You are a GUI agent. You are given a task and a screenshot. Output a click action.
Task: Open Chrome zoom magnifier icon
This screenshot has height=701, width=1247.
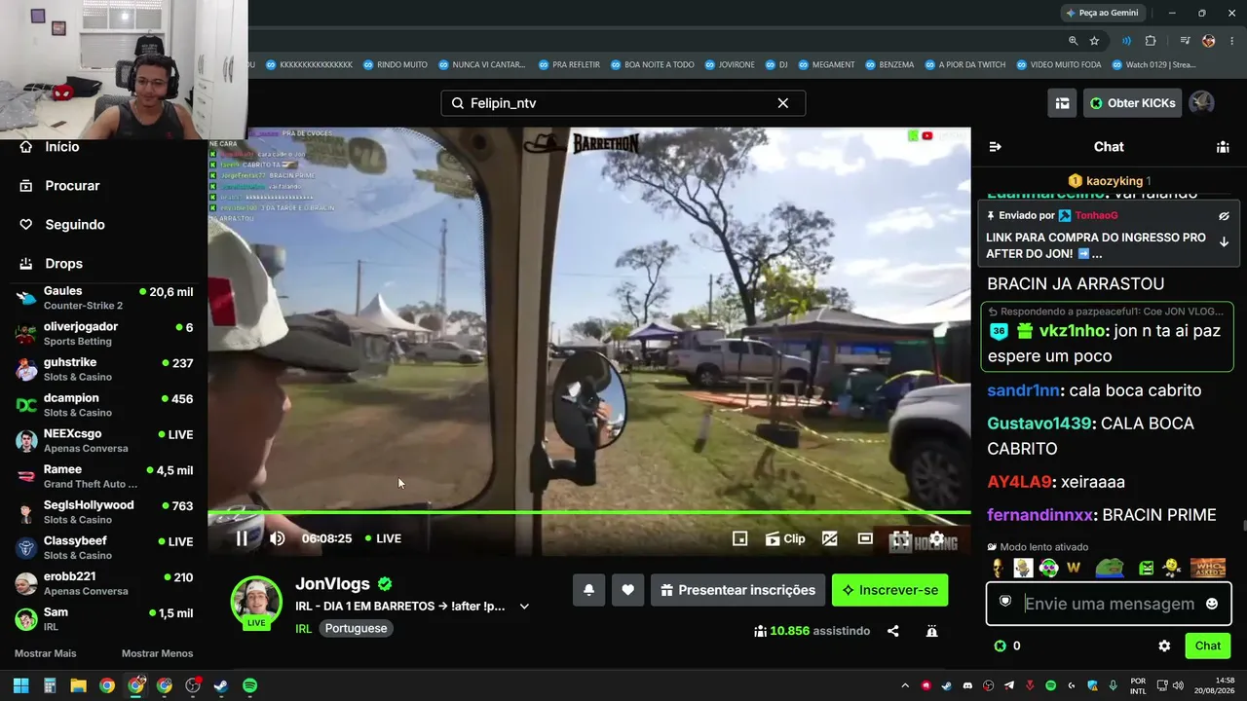[1073, 41]
